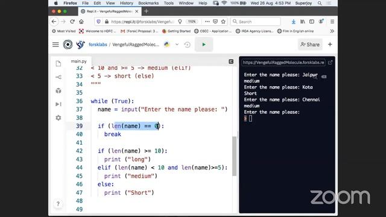386x217 pixels.
Task: Click the VengefulRaggedMolec... repl name
Action: pyautogui.click(x=136, y=45)
